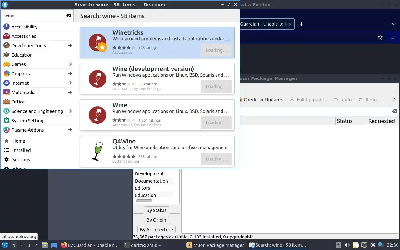Screen dimensions: 400x250
Task: Open the LXQt application menu
Action: [5, 245]
